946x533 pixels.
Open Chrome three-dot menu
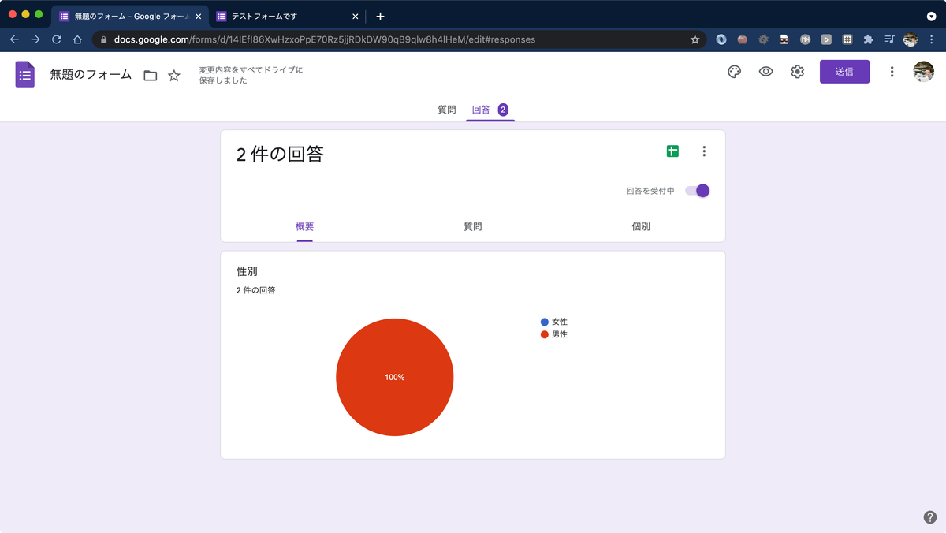(x=933, y=39)
